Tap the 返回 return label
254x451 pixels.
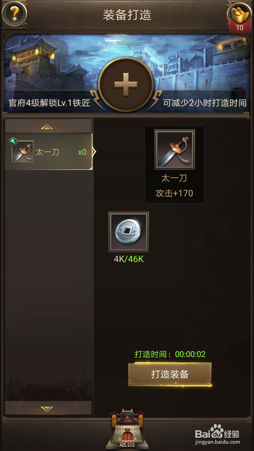(x=127, y=443)
